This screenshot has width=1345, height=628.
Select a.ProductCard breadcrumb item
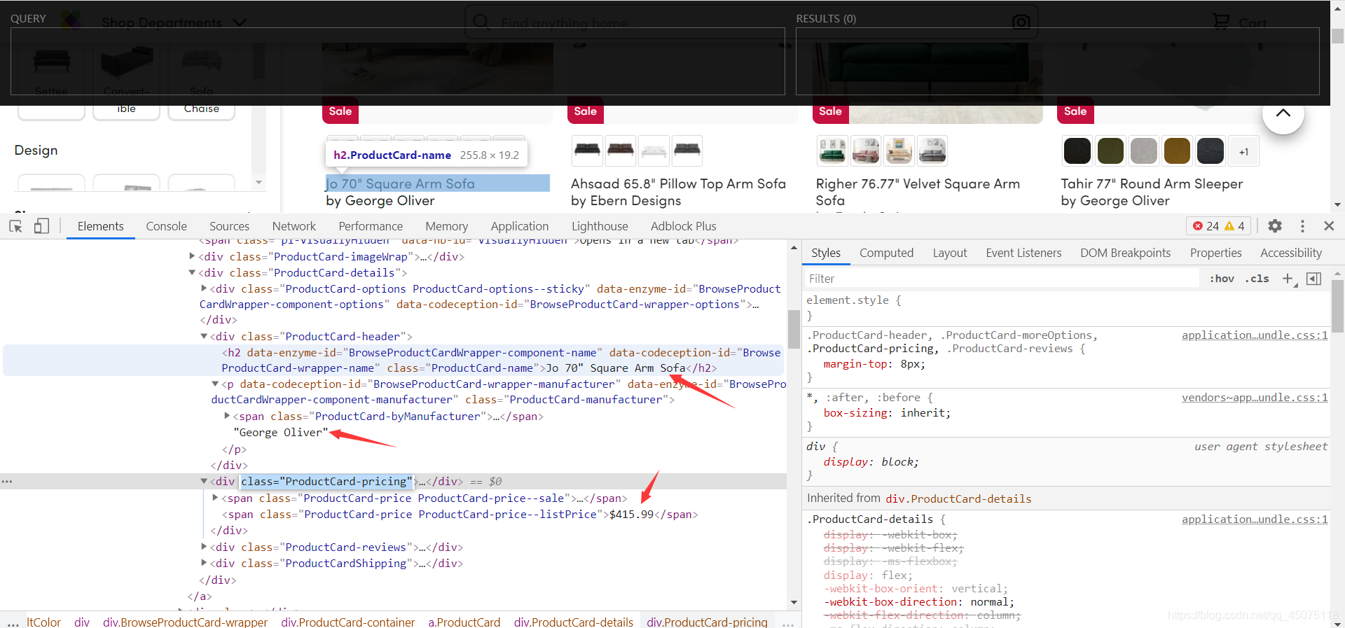coord(464,622)
